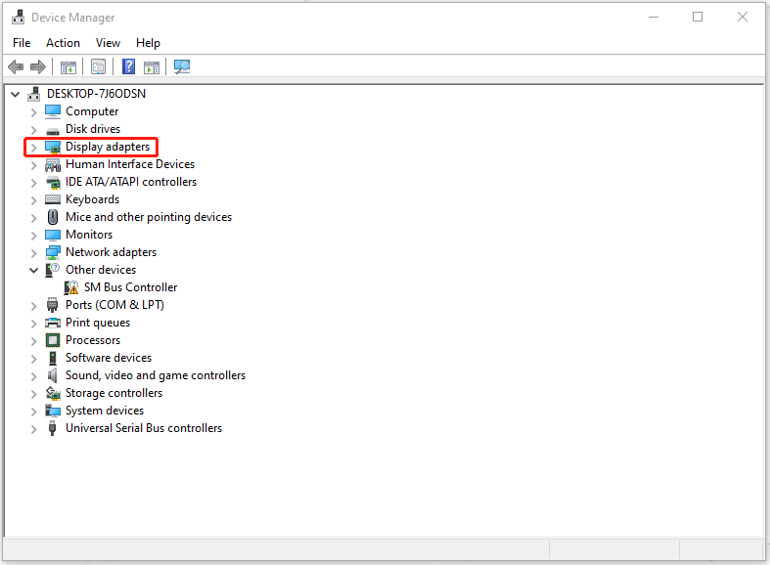Click the Back arrow toolbar icon
This screenshot has width=770, height=565.
pos(16,66)
